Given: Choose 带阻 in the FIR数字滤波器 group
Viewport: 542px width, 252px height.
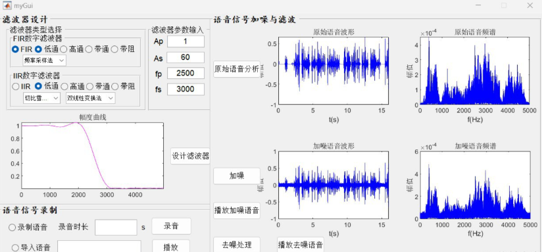Looking at the screenshot, I should point(114,49).
